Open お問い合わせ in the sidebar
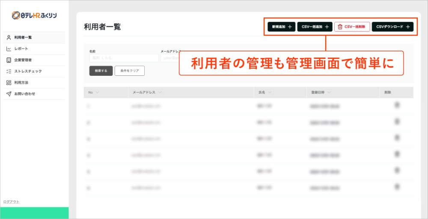Viewport: 428px width, 219px height. (x=34, y=94)
